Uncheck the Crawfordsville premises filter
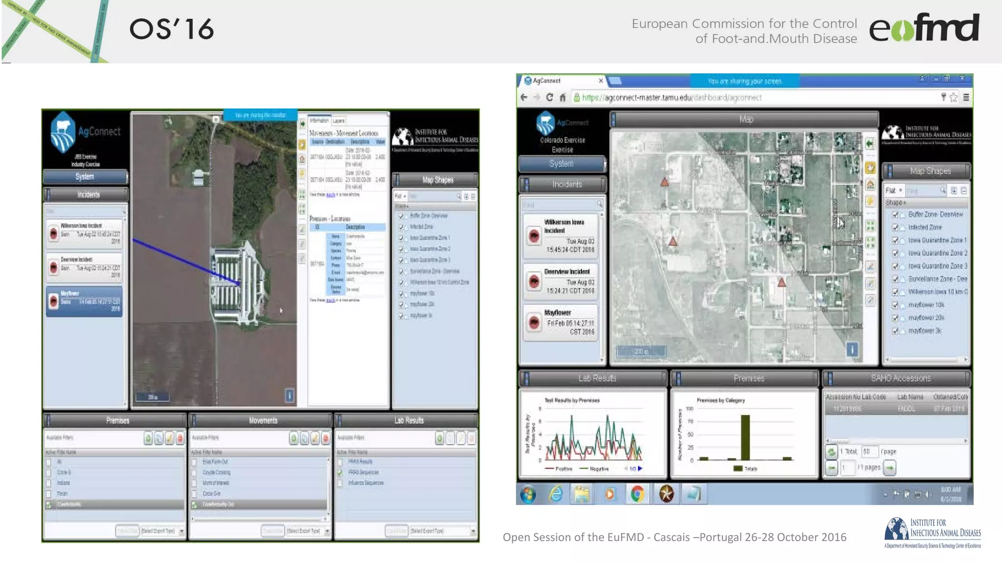1002x563 pixels. coord(49,505)
